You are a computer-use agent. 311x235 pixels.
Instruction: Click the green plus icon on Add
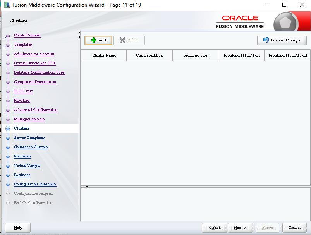93,40
